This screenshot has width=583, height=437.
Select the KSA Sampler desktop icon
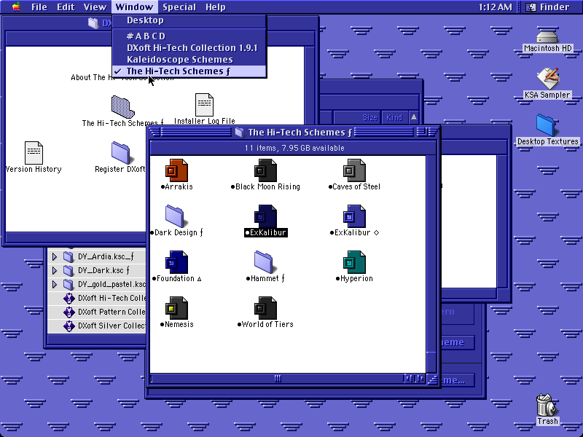coord(547,79)
